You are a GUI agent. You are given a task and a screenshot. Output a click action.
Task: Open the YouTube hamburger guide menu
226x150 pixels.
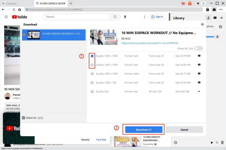(6, 17)
